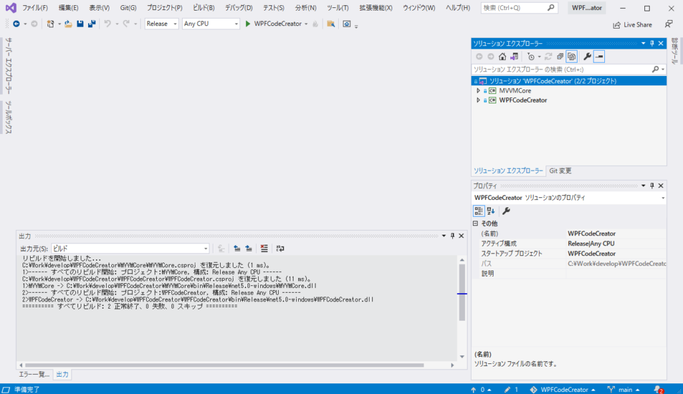
Task: Switch Properties panel to Alphabetical view
Action: (x=491, y=211)
